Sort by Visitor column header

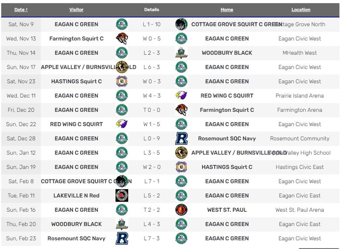[76, 10]
